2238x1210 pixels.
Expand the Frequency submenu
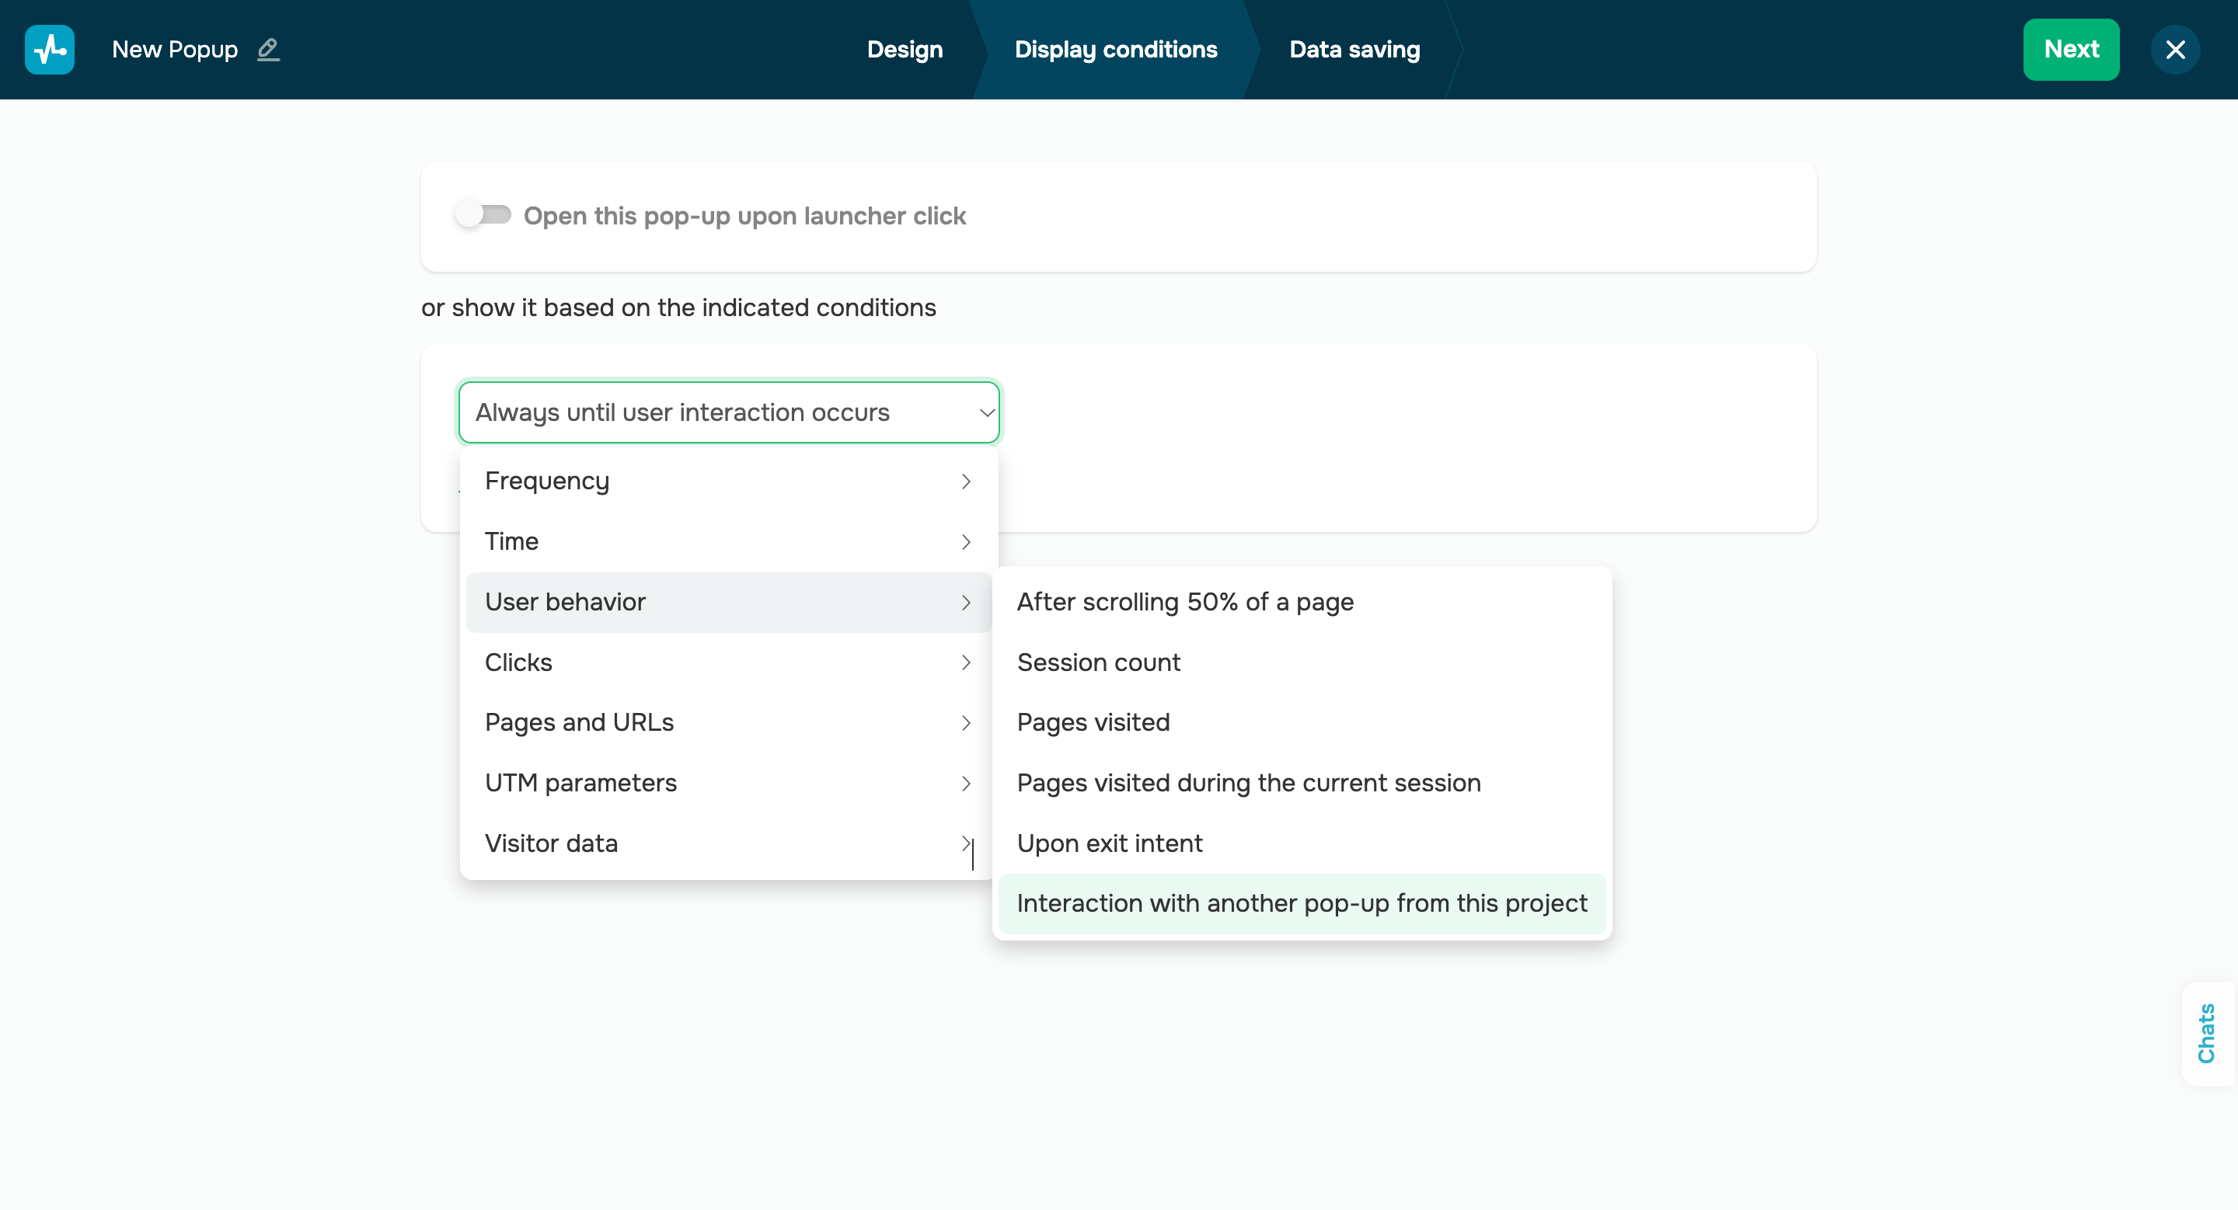[728, 481]
